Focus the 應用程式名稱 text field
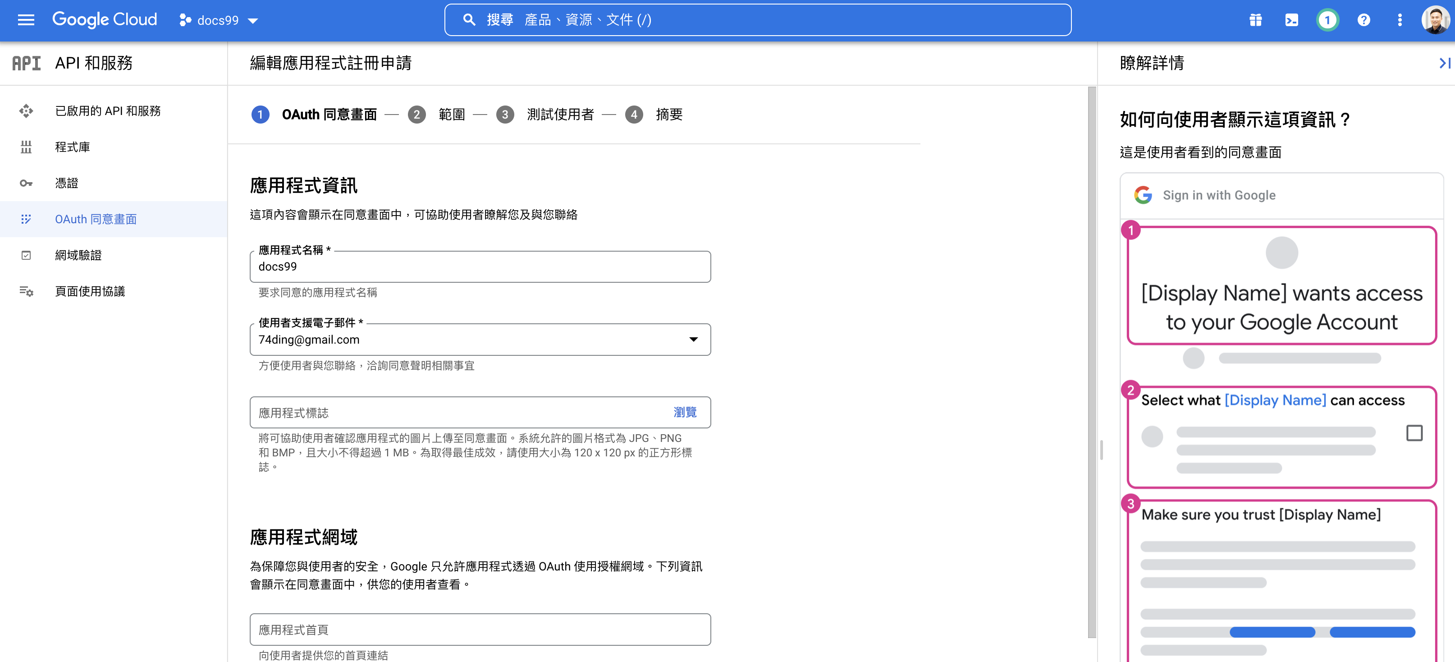Image resolution: width=1455 pixels, height=662 pixels. 480,267
